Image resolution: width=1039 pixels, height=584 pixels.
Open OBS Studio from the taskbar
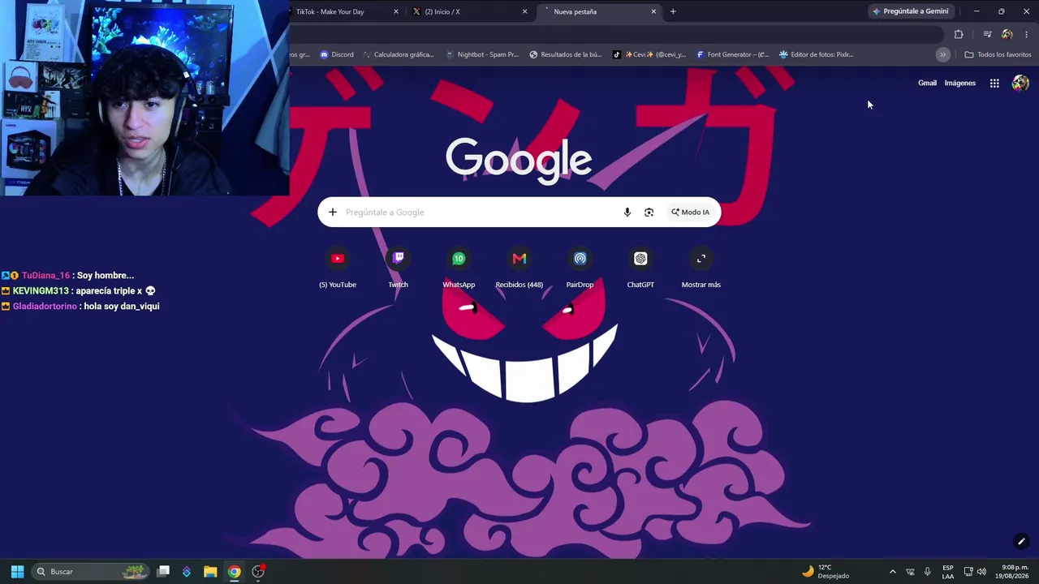tap(258, 571)
